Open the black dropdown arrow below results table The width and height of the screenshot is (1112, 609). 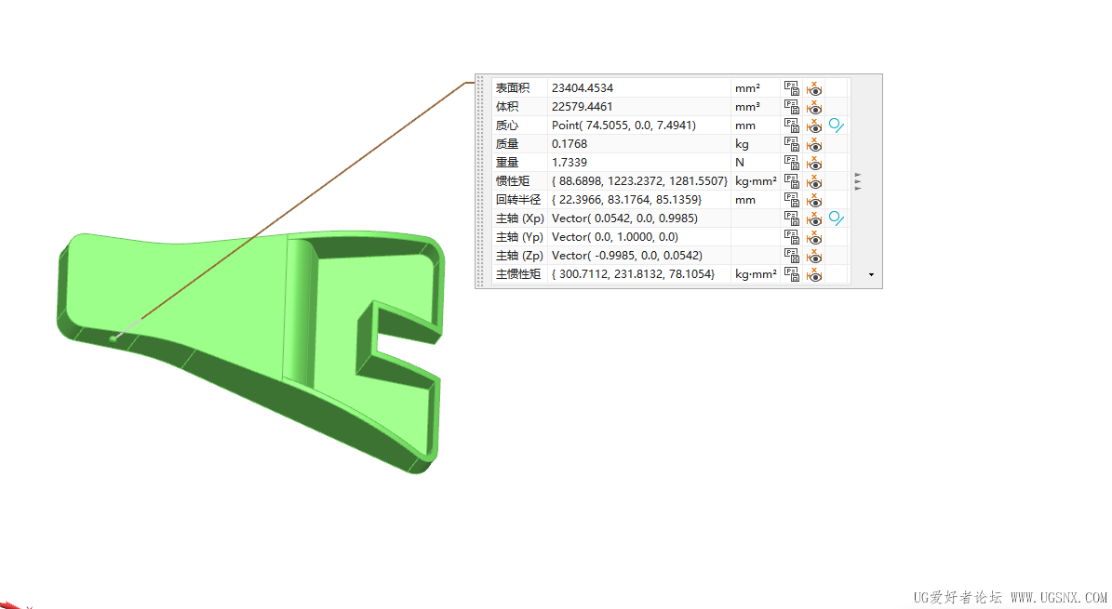pyautogui.click(x=871, y=274)
